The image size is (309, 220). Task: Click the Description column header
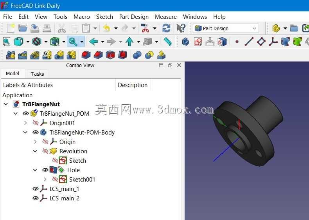[133, 85]
